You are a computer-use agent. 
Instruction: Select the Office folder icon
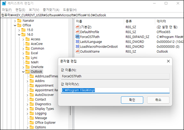coord(19,25)
